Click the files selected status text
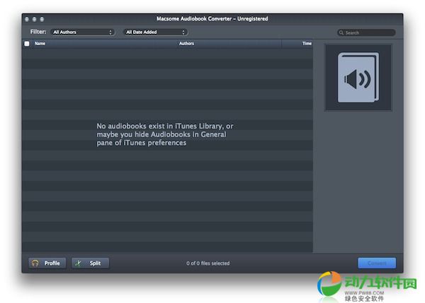 pos(208,263)
